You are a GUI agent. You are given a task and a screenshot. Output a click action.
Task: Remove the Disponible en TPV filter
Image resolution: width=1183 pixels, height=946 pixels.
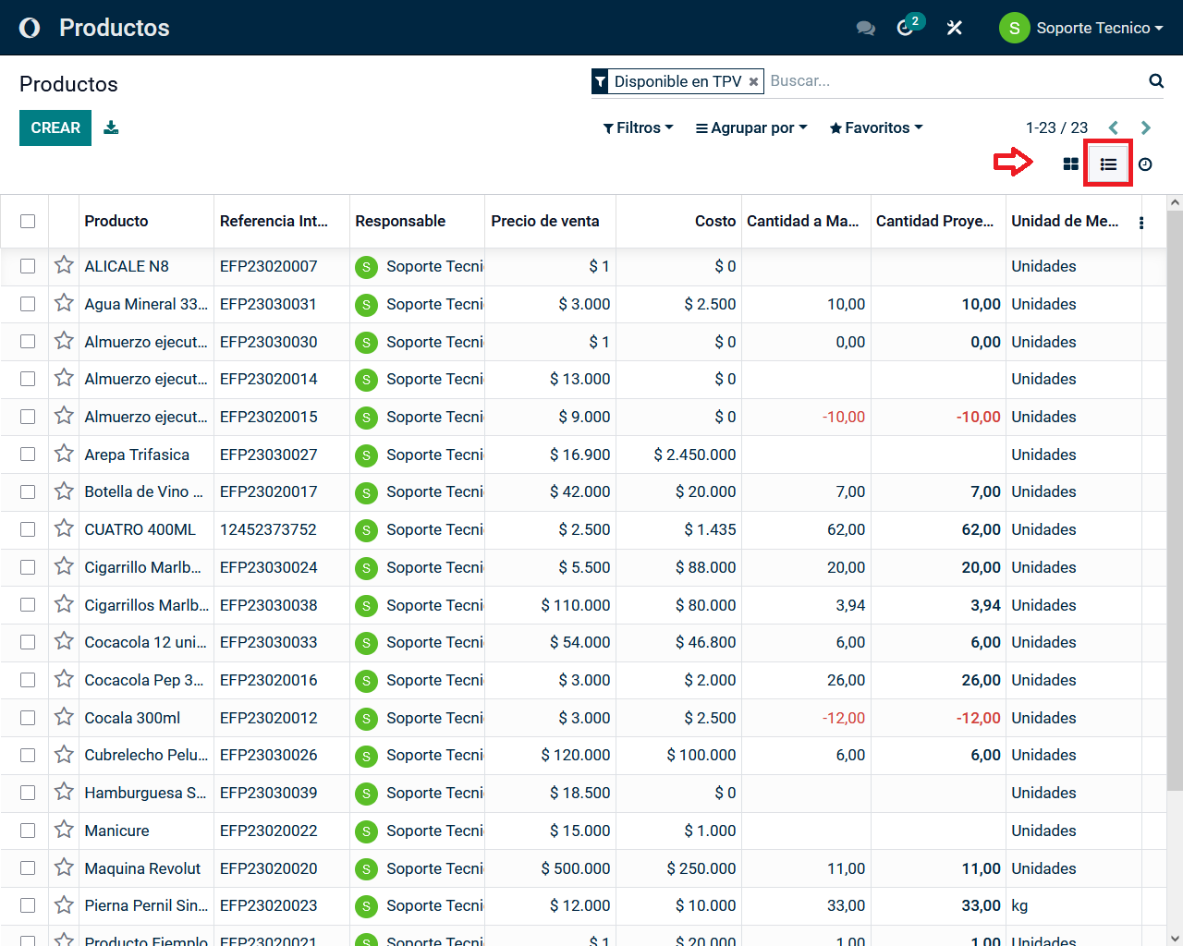pyautogui.click(x=753, y=82)
